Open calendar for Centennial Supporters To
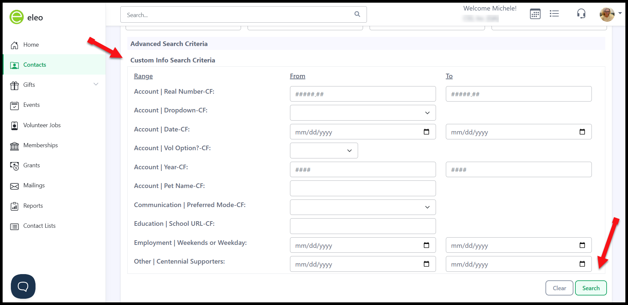Viewport: 628px width, 305px height. [x=582, y=264]
